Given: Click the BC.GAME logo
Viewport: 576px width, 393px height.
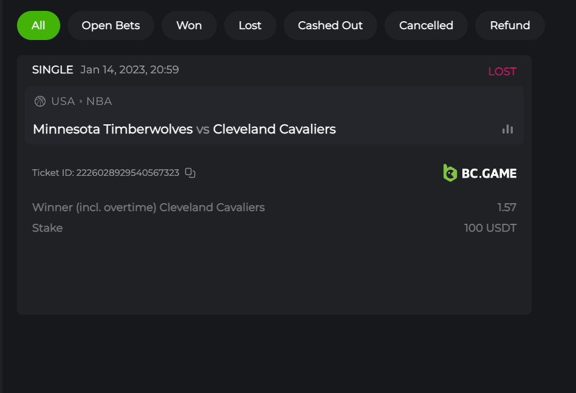Looking at the screenshot, I should (480, 173).
